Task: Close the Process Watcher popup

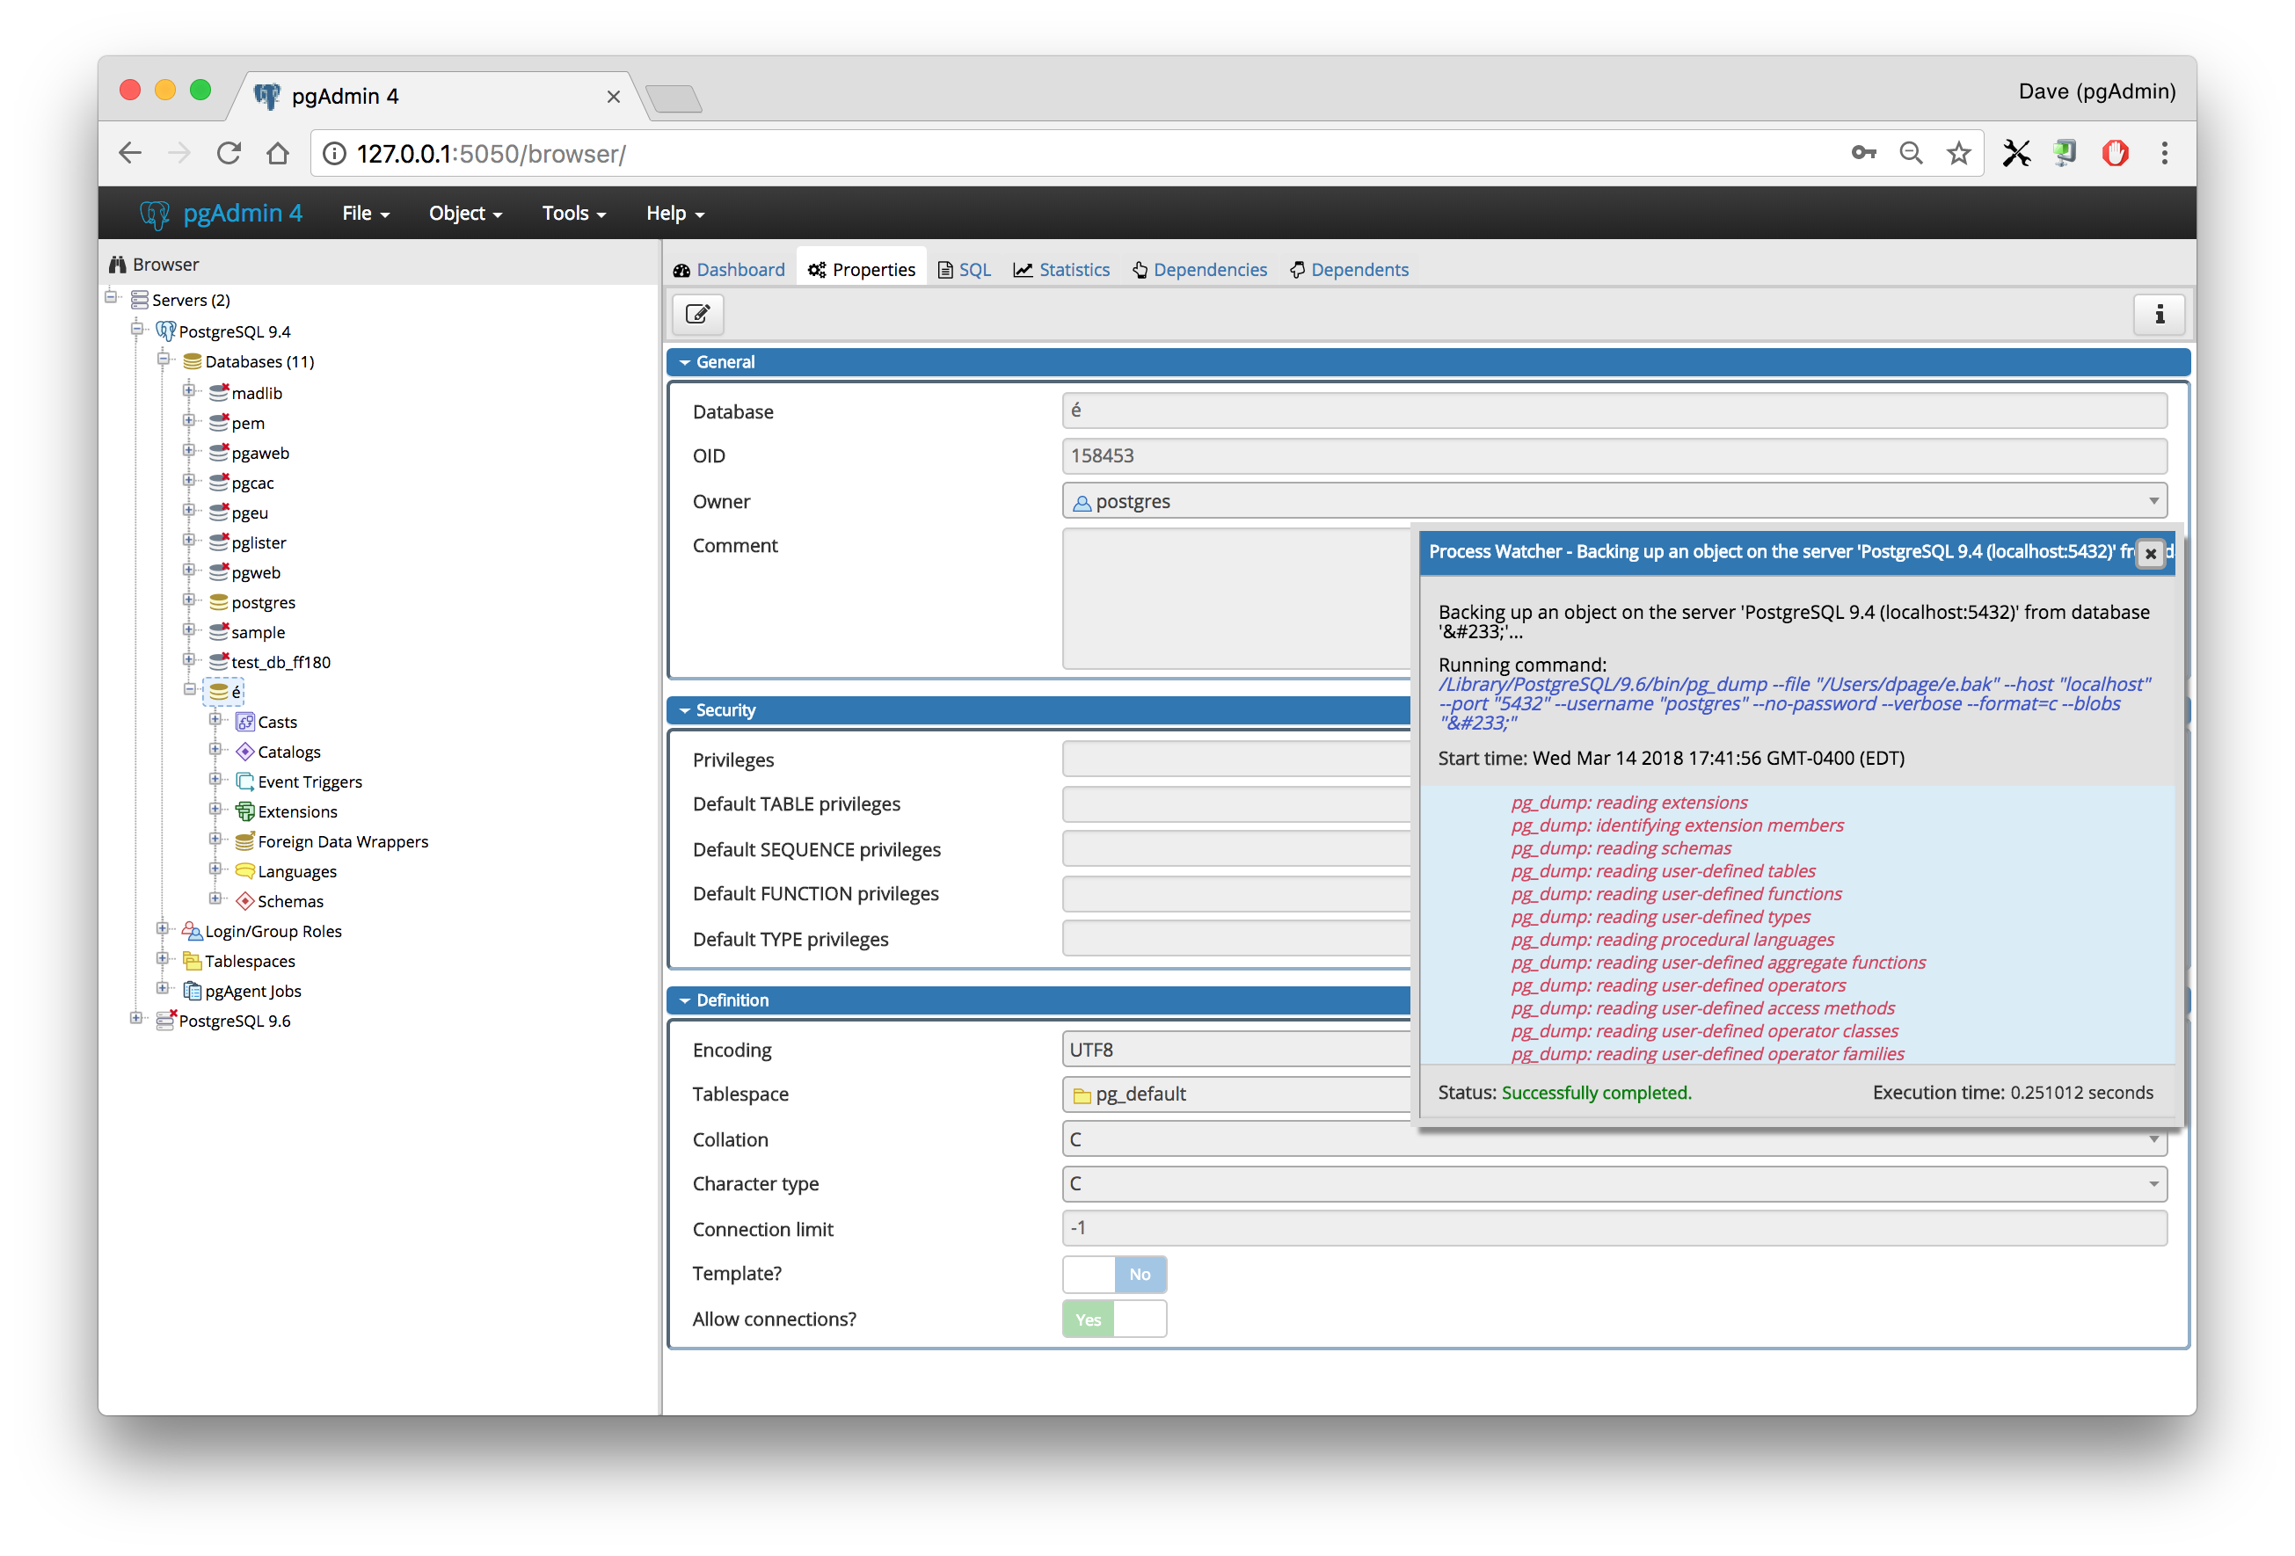Action: (x=2150, y=553)
